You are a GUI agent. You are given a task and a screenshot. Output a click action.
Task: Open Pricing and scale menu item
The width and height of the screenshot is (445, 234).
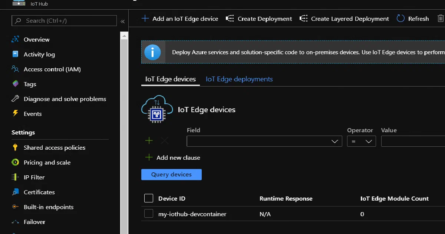click(x=47, y=162)
